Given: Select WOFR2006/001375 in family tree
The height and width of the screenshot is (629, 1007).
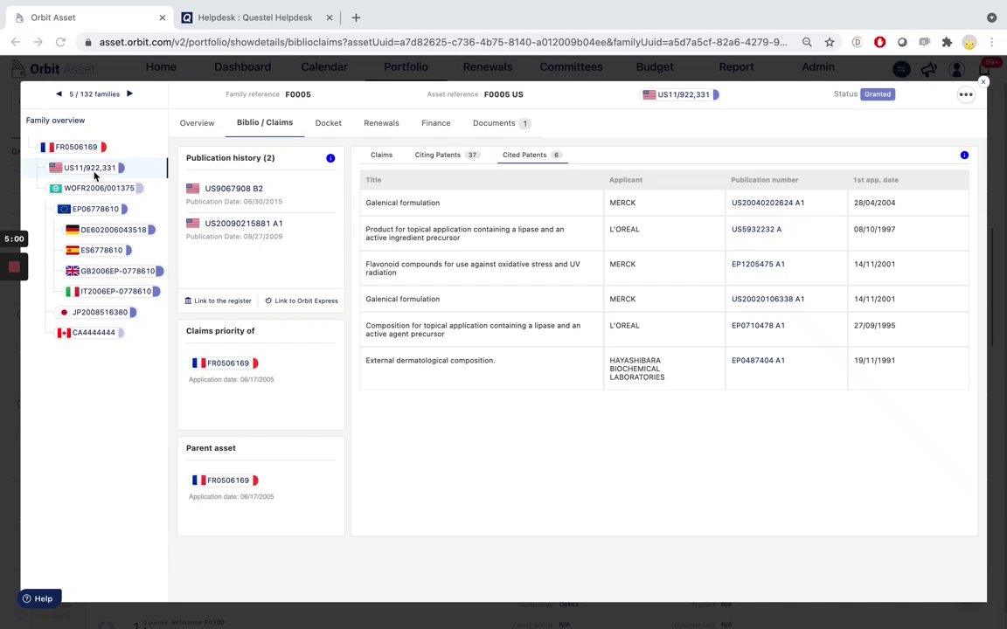Looking at the screenshot, I should [x=96, y=189].
